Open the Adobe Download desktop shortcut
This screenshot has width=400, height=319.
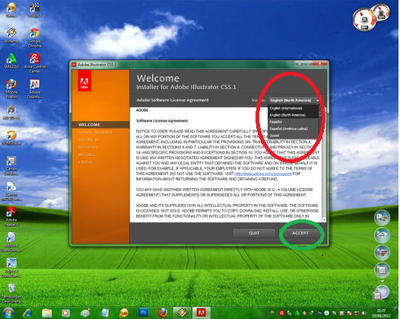coord(35,89)
